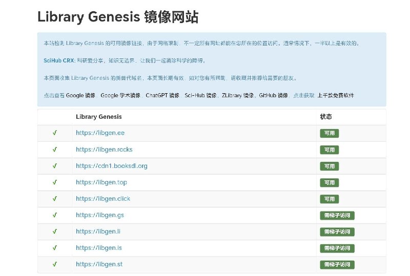Click the green checkmark beside libgen.li
410x276 pixels.
coord(55,231)
